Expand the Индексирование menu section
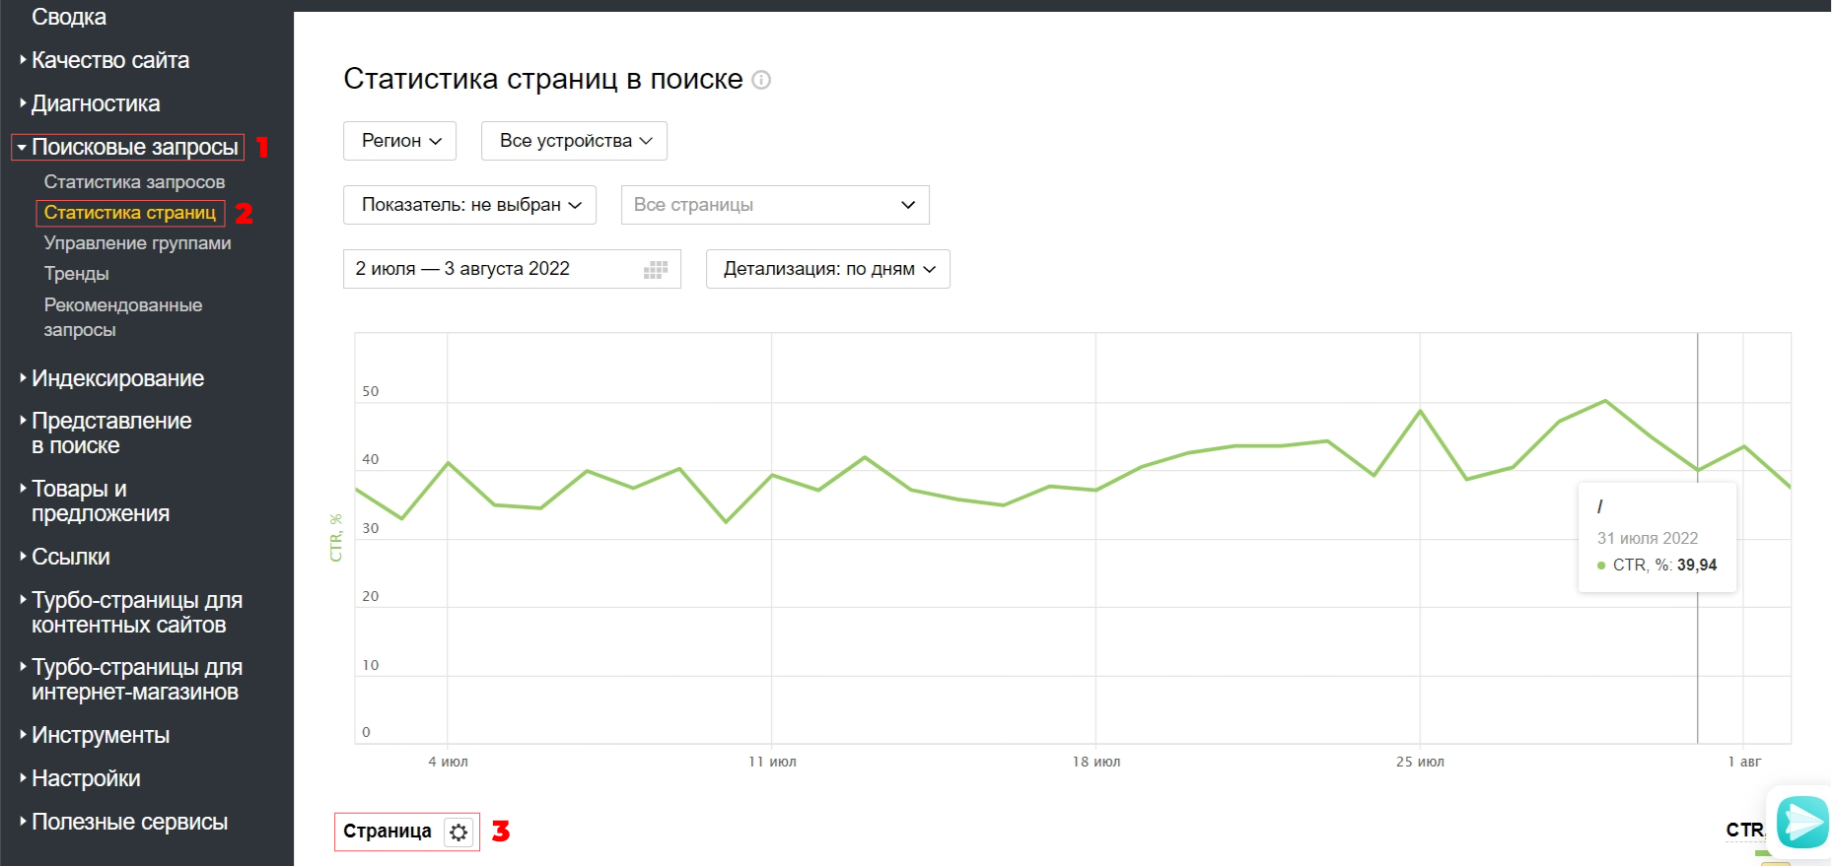 117,378
